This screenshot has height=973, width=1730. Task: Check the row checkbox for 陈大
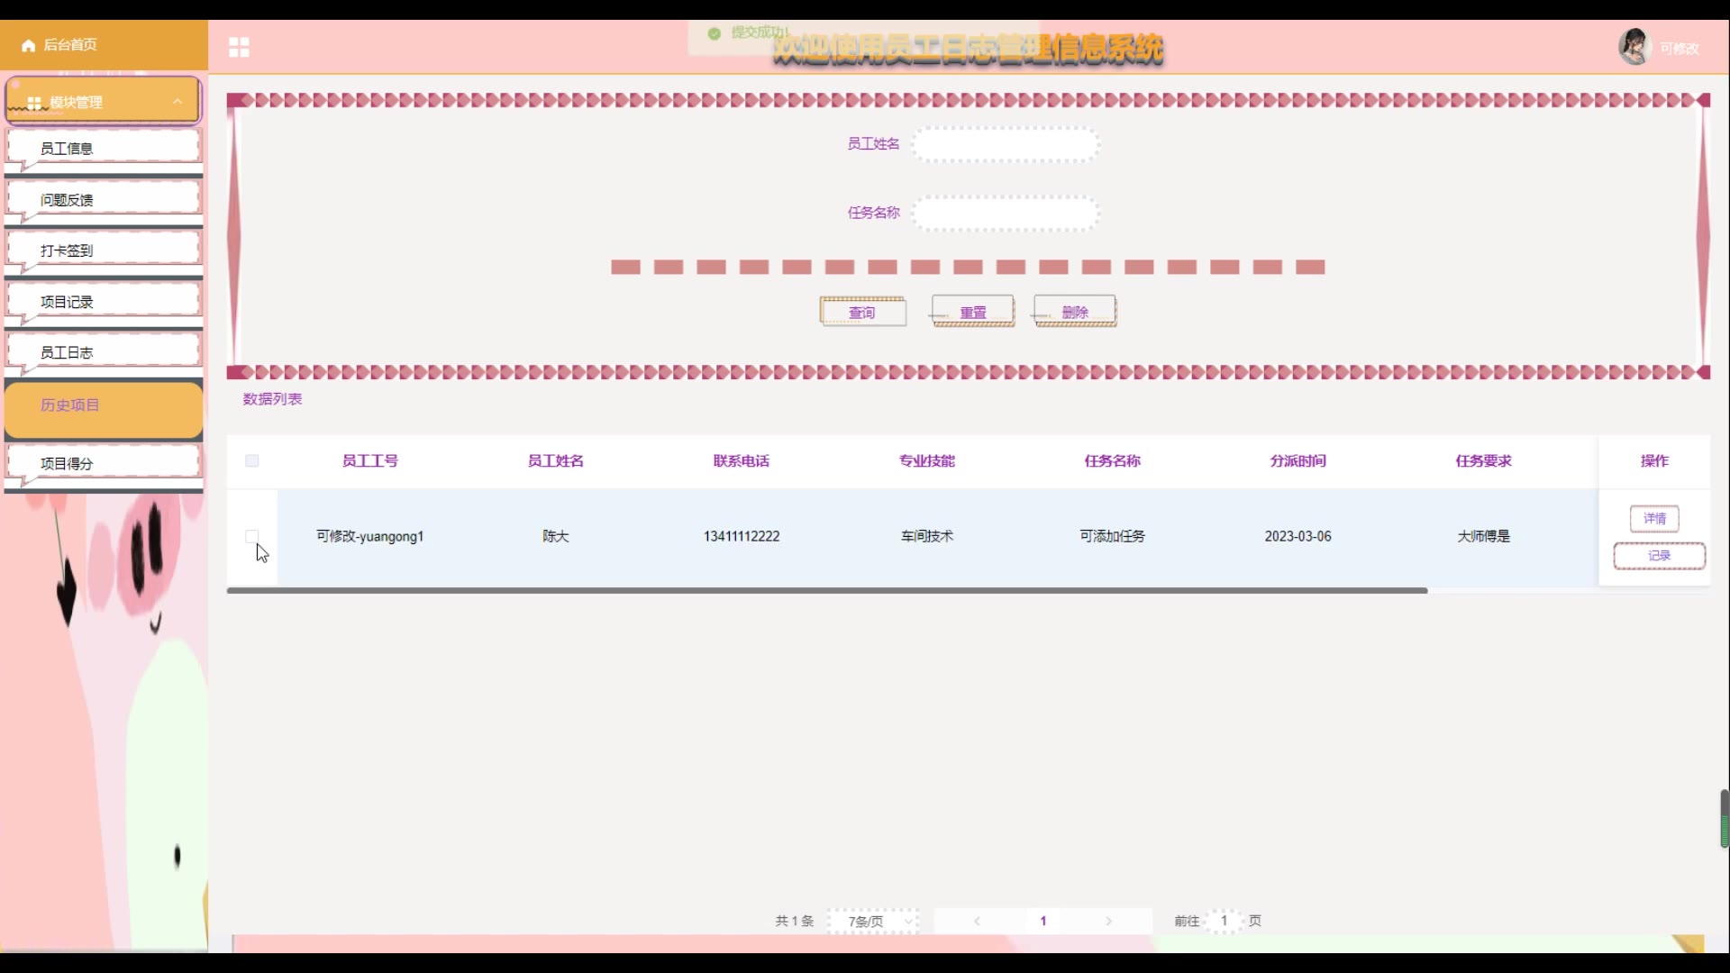(252, 536)
